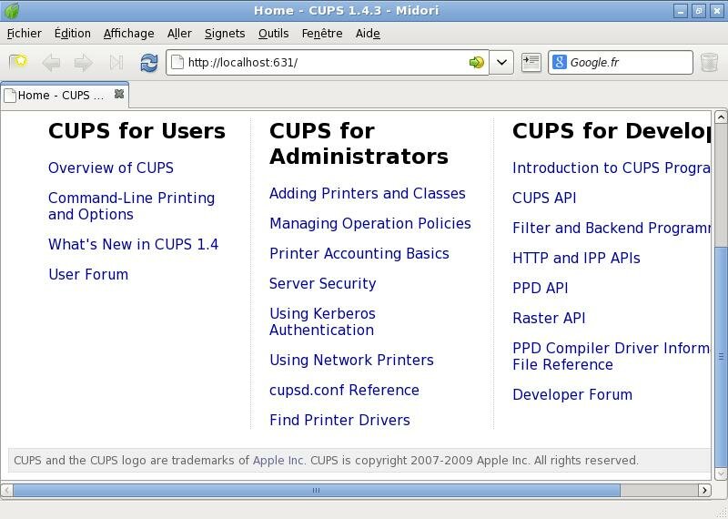Open the Aller menu
Viewport: 728px width, 519px height.
click(x=179, y=34)
